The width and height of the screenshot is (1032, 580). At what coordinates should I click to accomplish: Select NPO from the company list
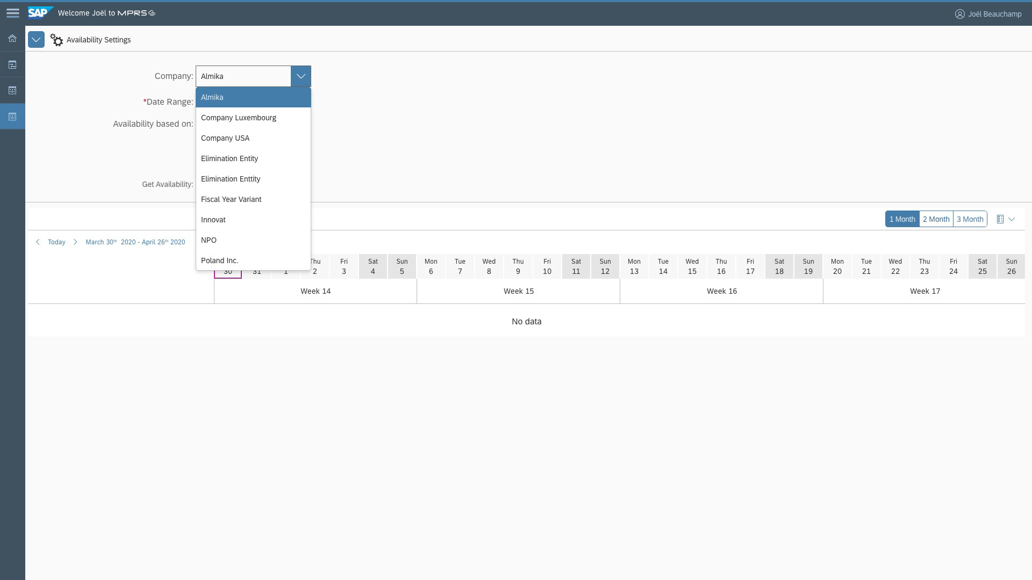[253, 240]
